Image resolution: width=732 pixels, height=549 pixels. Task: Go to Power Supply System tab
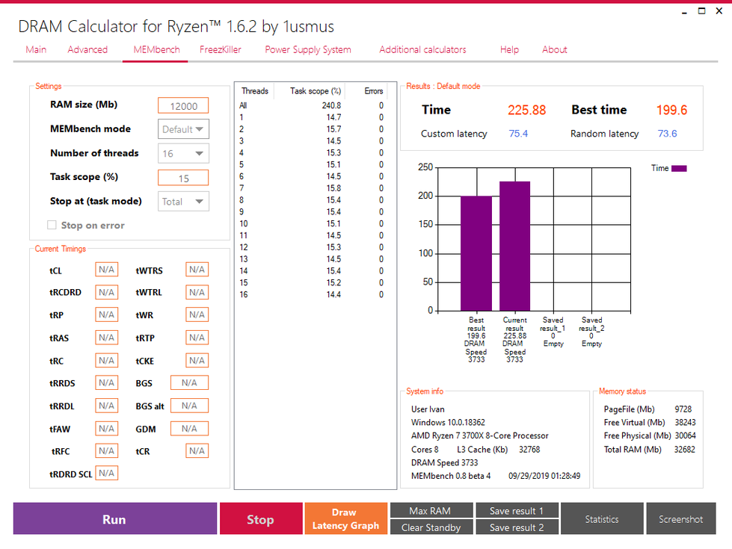(x=307, y=50)
